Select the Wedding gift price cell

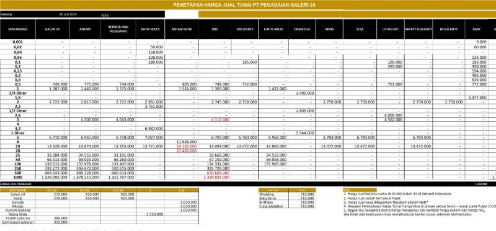click(x=302, y=194)
